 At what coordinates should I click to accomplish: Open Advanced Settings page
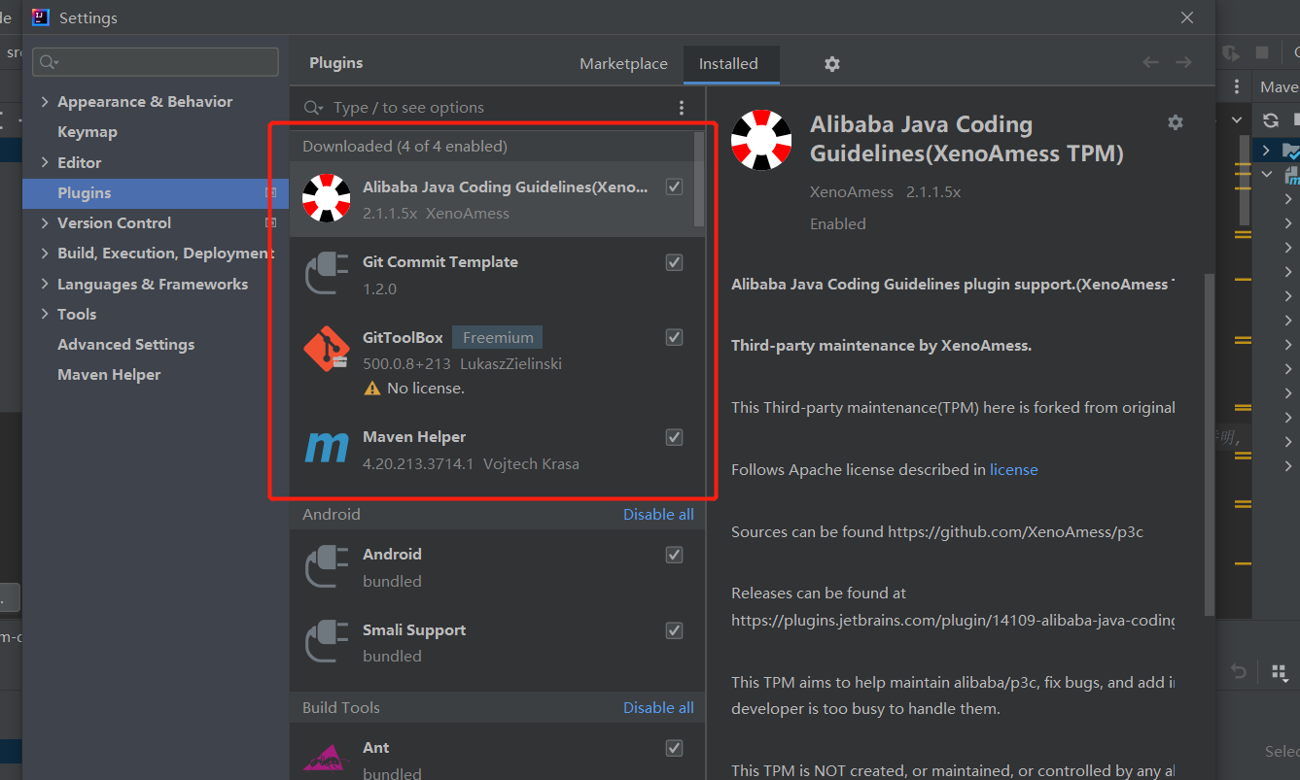click(125, 345)
